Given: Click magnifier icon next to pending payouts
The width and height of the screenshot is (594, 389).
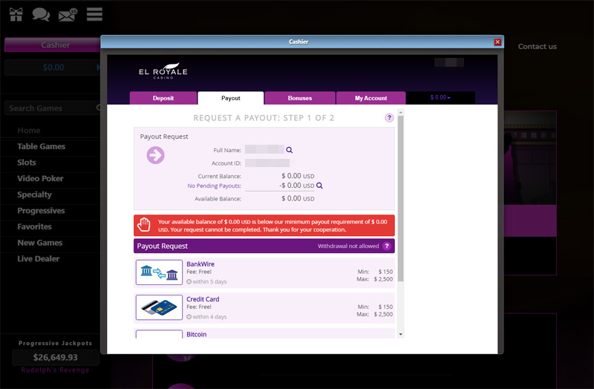Looking at the screenshot, I should [319, 186].
